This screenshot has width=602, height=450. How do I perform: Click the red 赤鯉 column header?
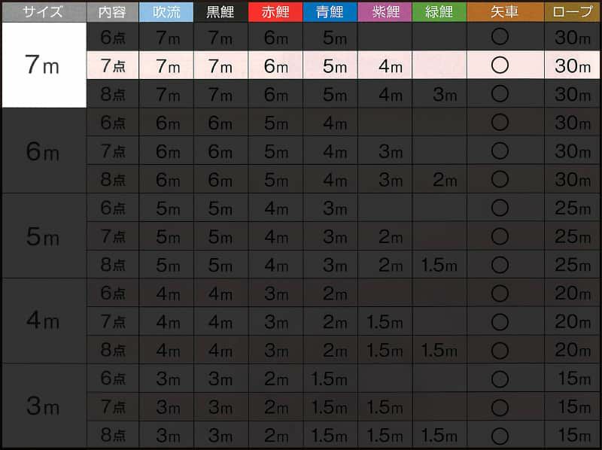point(275,12)
